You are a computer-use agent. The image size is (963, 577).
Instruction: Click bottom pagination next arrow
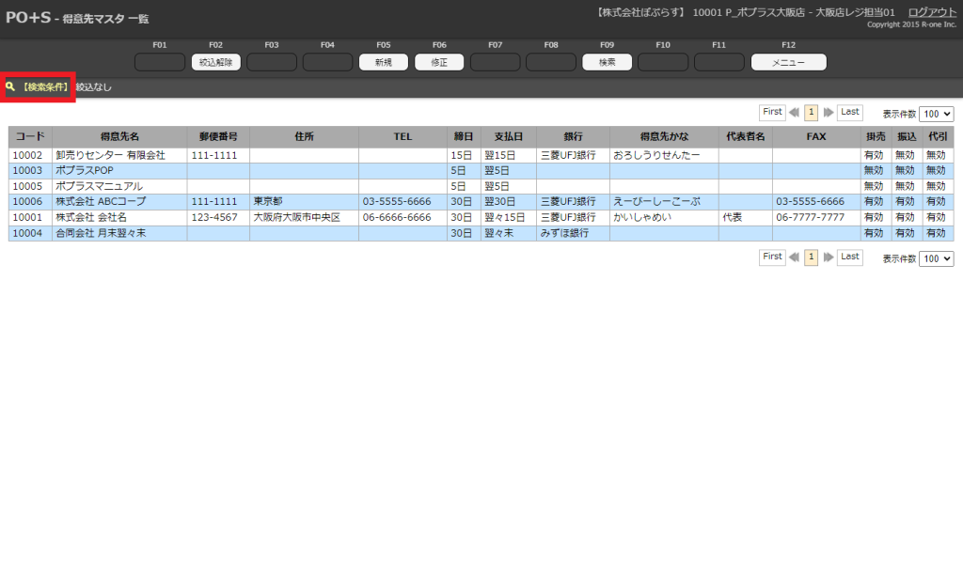[x=829, y=257]
